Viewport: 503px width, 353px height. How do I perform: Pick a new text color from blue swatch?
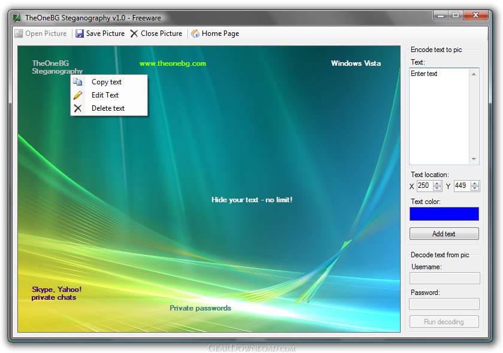pyautogui.click(x=444, y=214)
